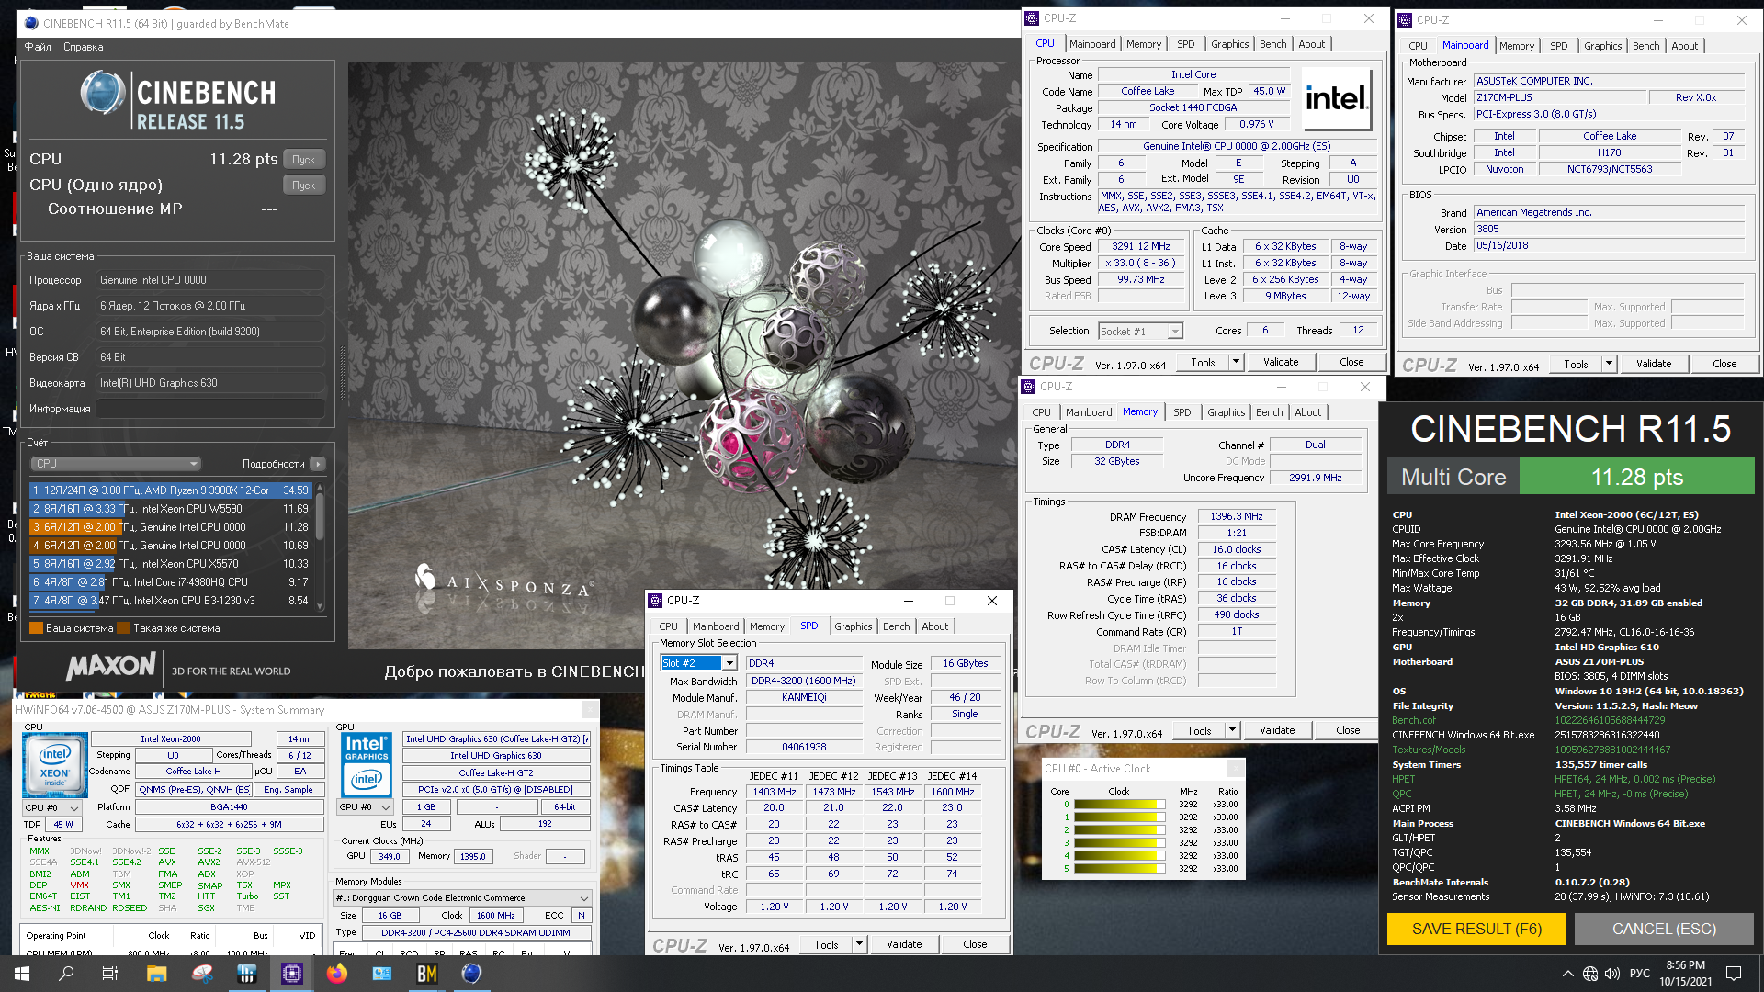Click Cinebench title bar app icon
Image resolution: width=1764 pixels, height=992 pixels.
pos(31,23)
